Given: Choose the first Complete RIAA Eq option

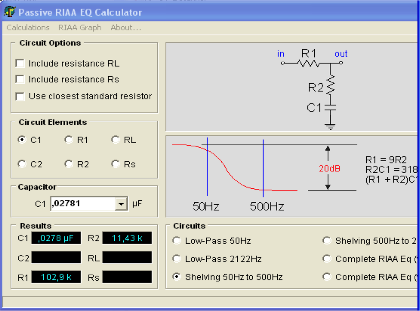Looking at the screenshot, I should click(x=327, y=259).
